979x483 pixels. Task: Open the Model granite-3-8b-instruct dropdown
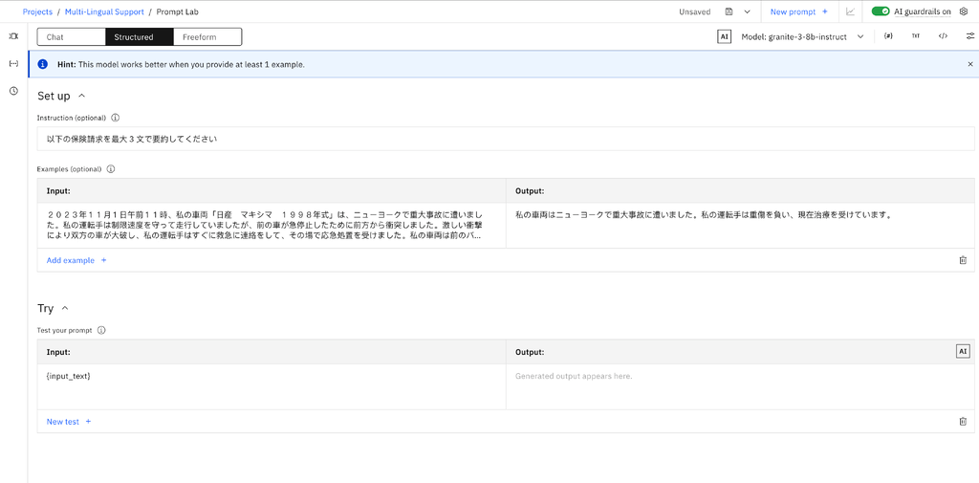coord(802,37)
